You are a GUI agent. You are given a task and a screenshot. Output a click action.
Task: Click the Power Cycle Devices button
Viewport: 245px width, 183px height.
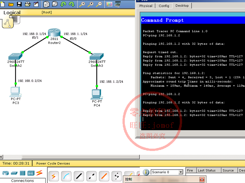pyautogui.click(x=53, y=164)
